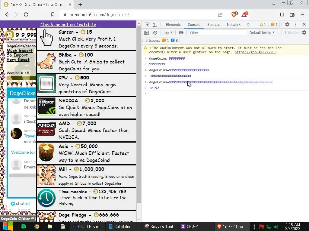
Task: Go back to previous page
Action: [x=7, y=14]
